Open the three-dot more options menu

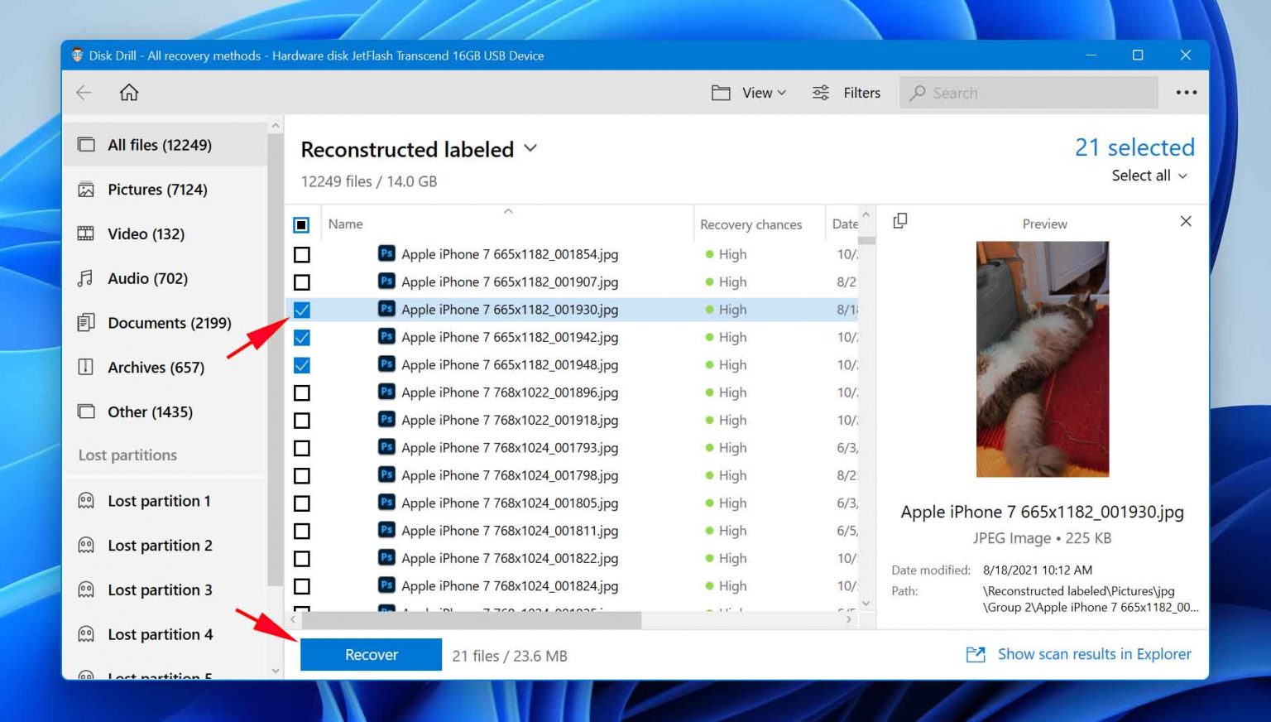(x=1186, y=93)
